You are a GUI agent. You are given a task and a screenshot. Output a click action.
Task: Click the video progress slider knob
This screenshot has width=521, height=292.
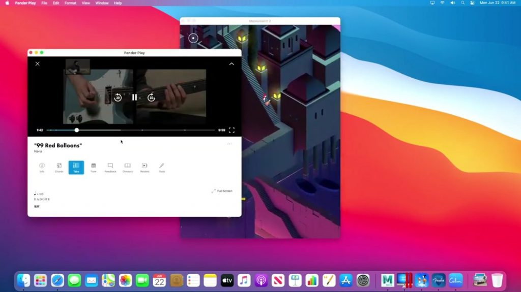click(x=77, y=130)
